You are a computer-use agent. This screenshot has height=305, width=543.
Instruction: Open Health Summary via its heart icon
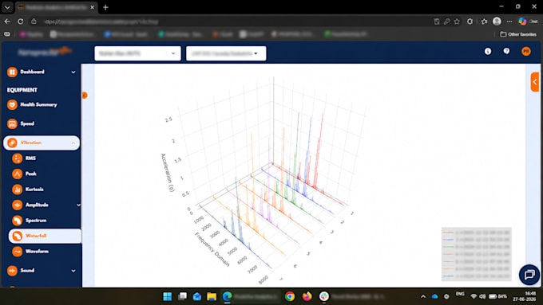(x=12, y=104)
